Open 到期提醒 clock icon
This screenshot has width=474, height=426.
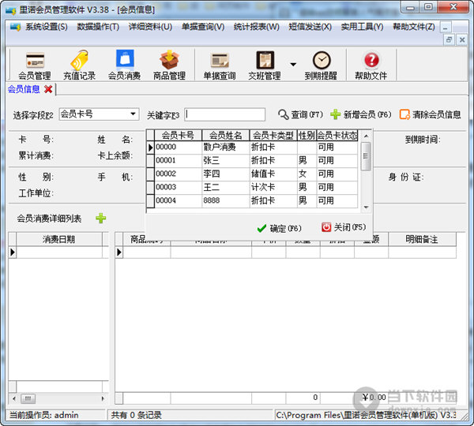click(321, 65)
